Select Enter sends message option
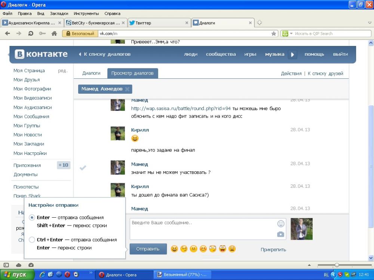The height and width of the screenshot is (280, 374). tap(32, 217)
